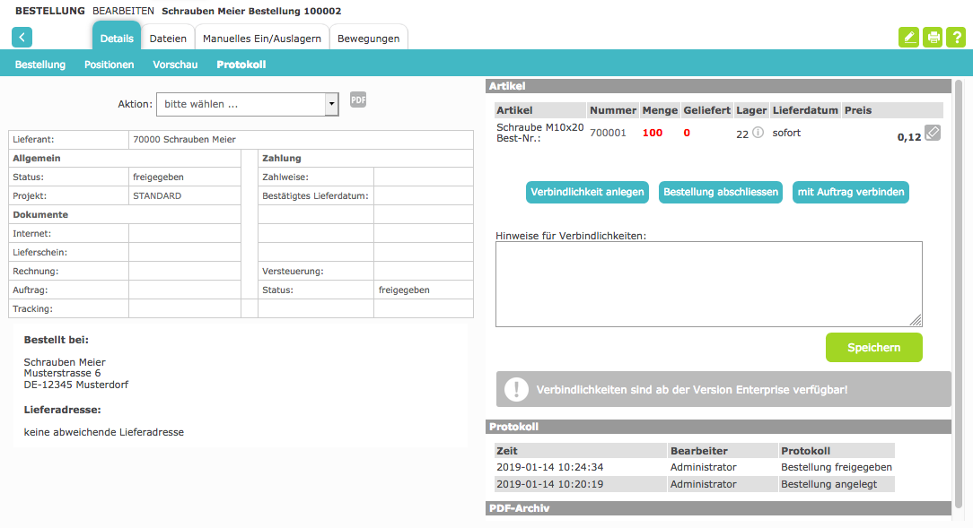
Task: Click the PDF icon beside Aktion dropdown
Action: point(358,100)
